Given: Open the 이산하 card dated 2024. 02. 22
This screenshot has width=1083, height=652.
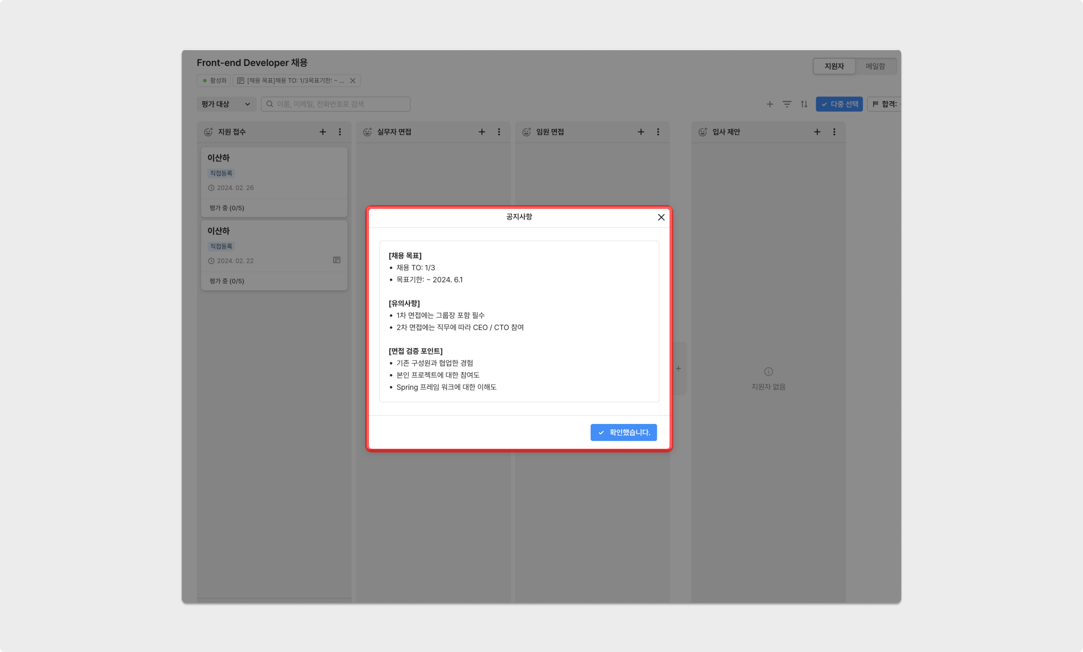Looking at the screenshot, I should pyautogui.click(x=274, y=255).
